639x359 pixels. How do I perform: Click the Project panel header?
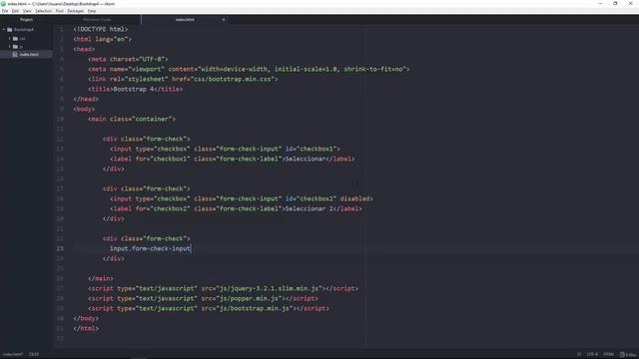point(27,20)
